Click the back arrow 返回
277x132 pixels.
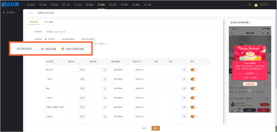30,13
